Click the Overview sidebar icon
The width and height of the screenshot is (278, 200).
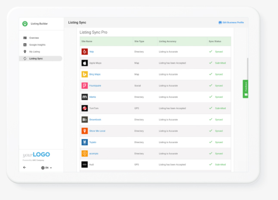[x=25, y=38]
